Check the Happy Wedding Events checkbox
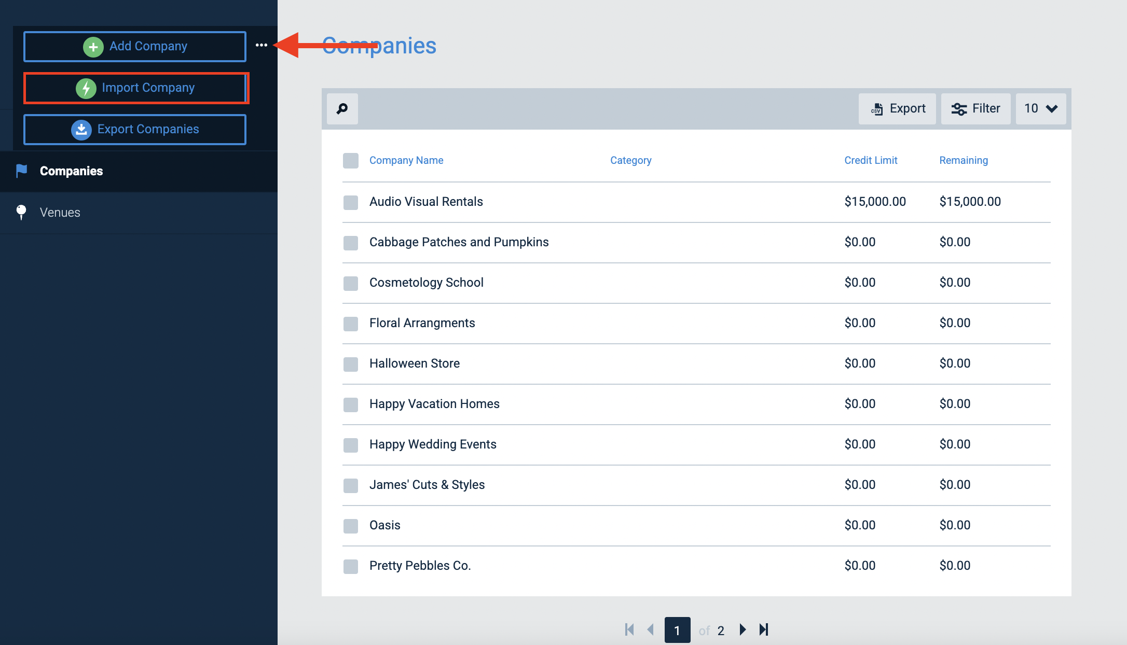This screenshot has width=1127, height=645. [351, 445]
